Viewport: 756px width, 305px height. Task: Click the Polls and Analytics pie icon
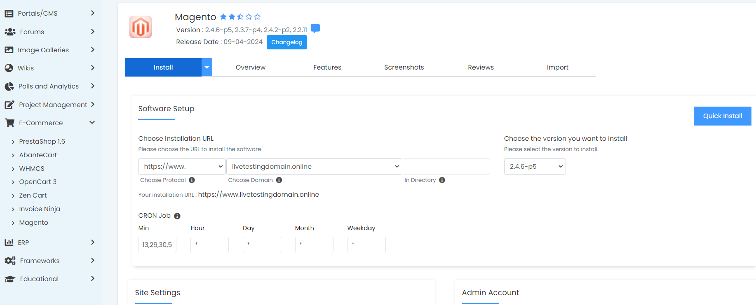pyautogui.click(x=9, y=86)
